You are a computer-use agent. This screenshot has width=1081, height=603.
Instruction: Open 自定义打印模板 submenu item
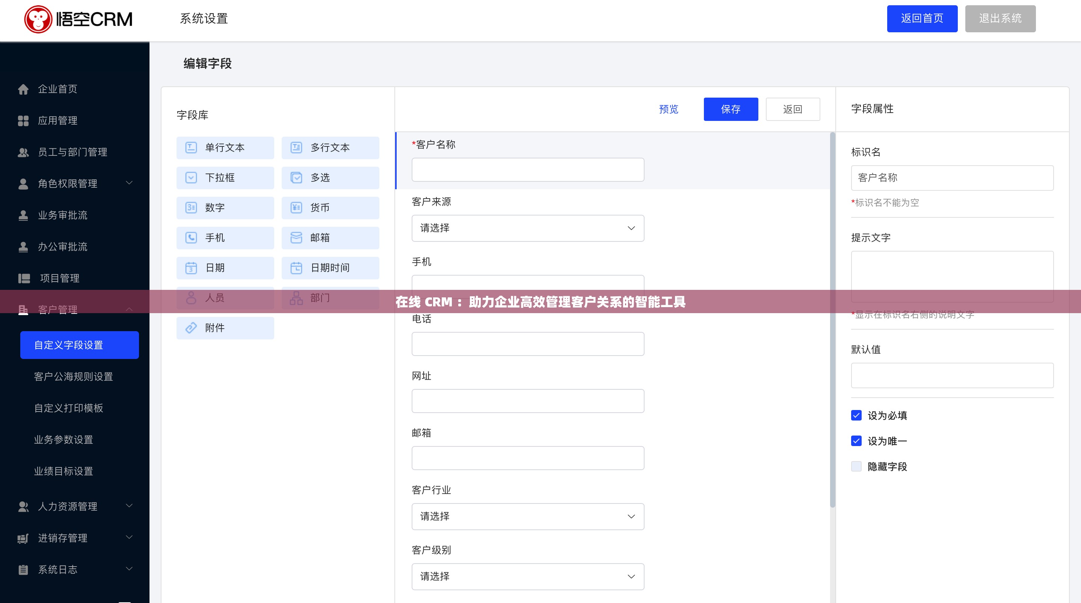[x=68, y=408]
